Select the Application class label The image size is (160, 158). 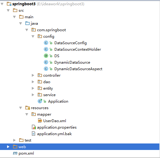pyautogui.click(x=58, y=101)
